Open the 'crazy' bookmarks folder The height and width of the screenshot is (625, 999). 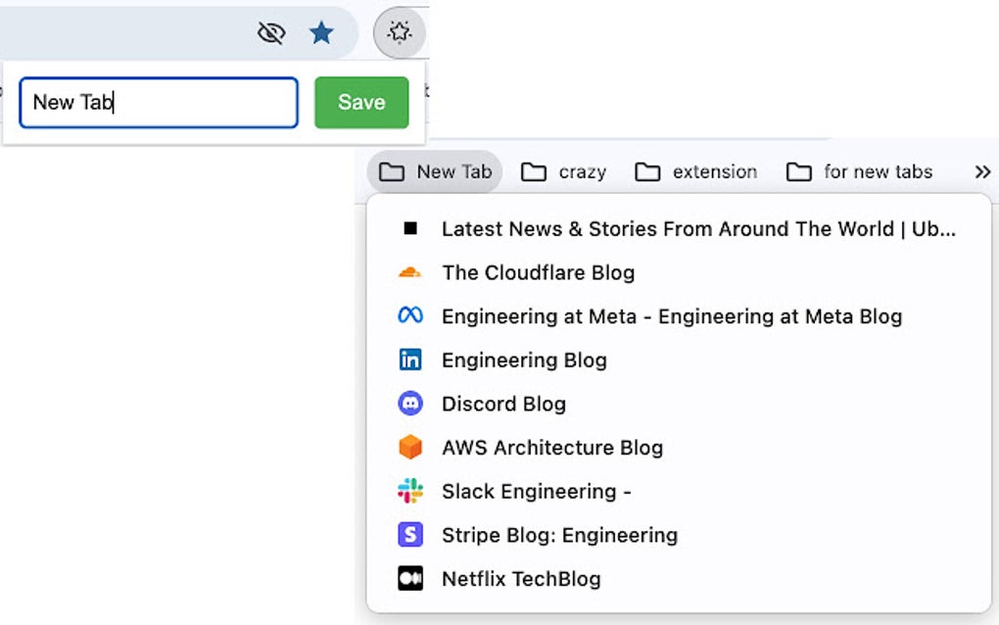click(563, 171)
